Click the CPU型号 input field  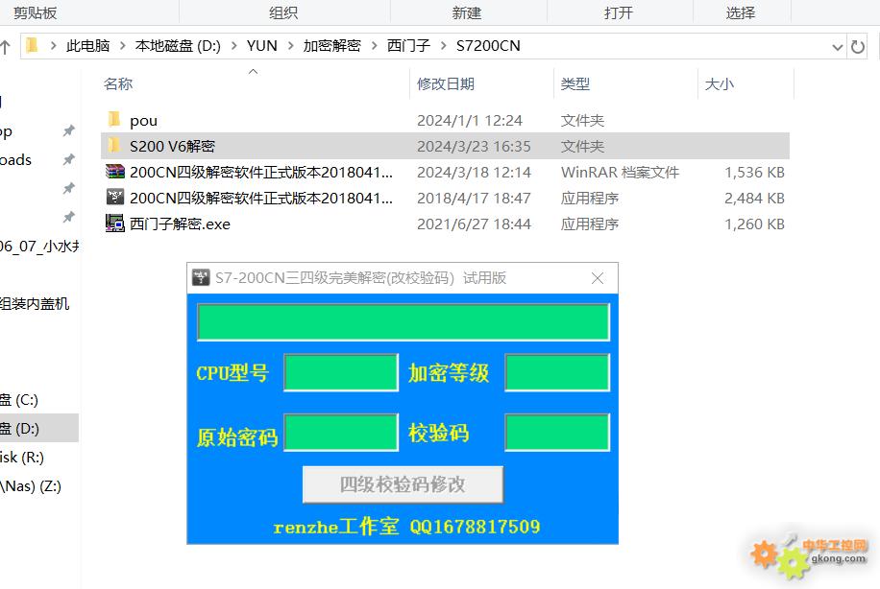[x=341, y=372]
